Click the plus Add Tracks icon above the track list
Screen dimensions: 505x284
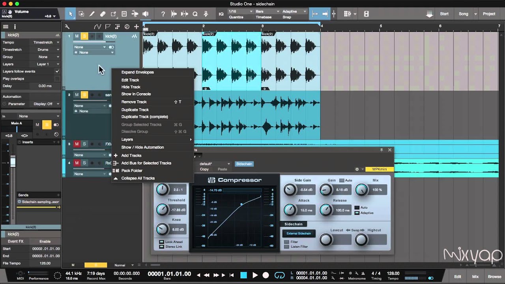(137, 27)
